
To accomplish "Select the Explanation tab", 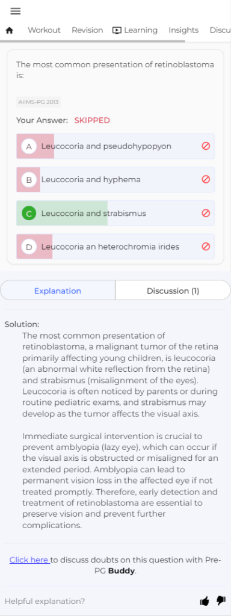I will 58,291.
